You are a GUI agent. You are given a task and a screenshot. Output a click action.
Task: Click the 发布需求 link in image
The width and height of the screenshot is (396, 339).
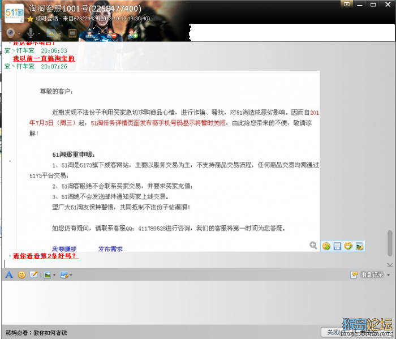coord(110,249)
